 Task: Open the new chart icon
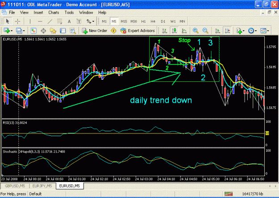[7, 31]
